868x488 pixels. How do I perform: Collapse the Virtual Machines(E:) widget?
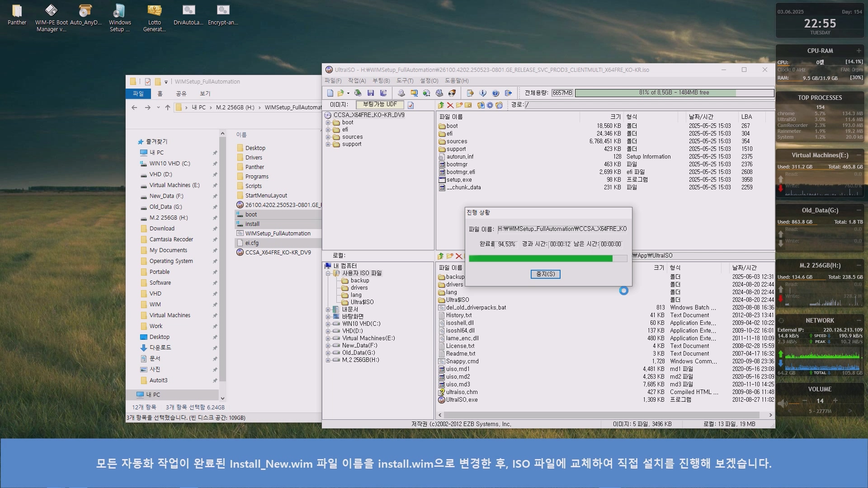pos(859,155)
